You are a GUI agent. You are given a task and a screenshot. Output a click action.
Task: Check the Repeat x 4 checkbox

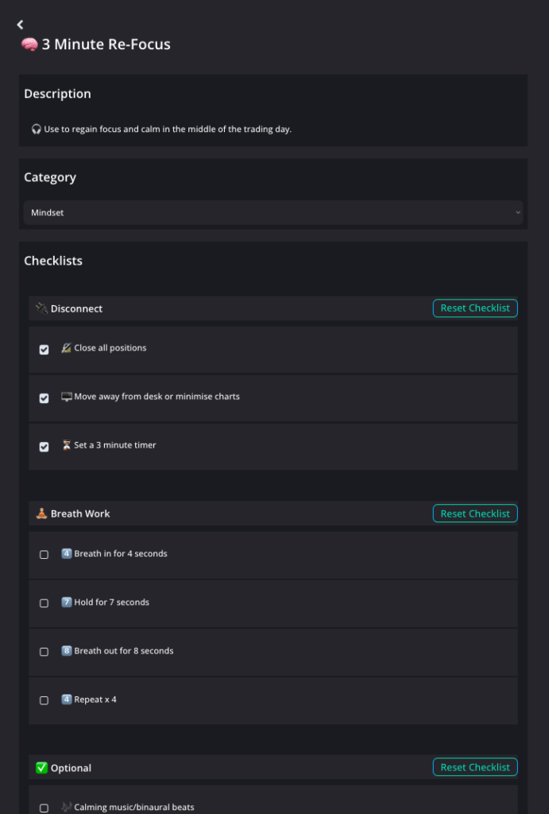[x=44, y=700]
